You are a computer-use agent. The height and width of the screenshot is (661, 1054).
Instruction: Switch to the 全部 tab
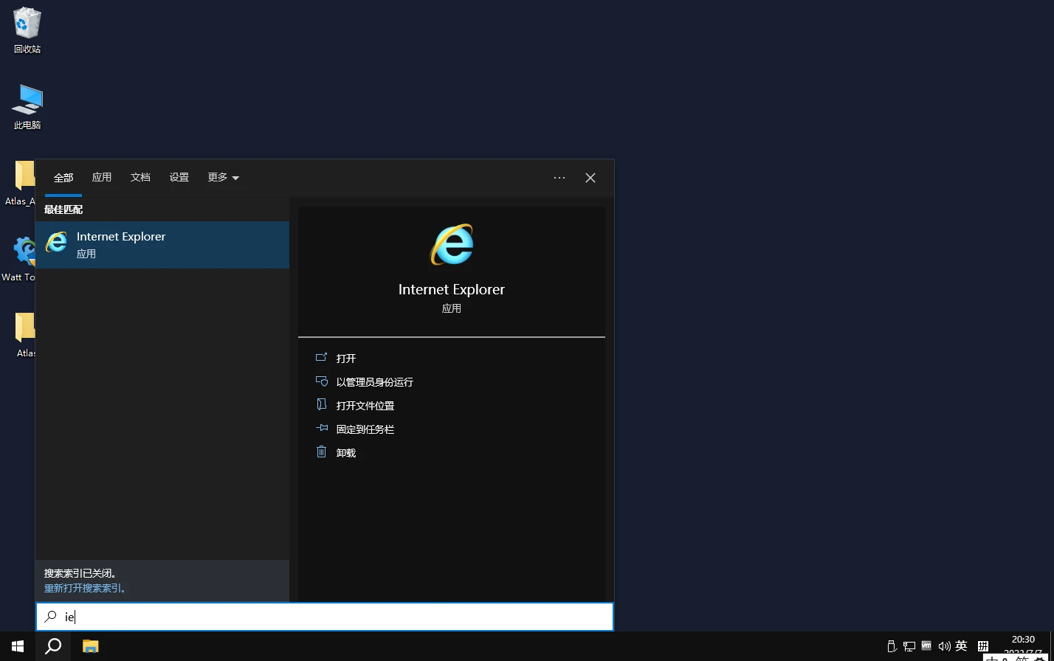[63, 178]
